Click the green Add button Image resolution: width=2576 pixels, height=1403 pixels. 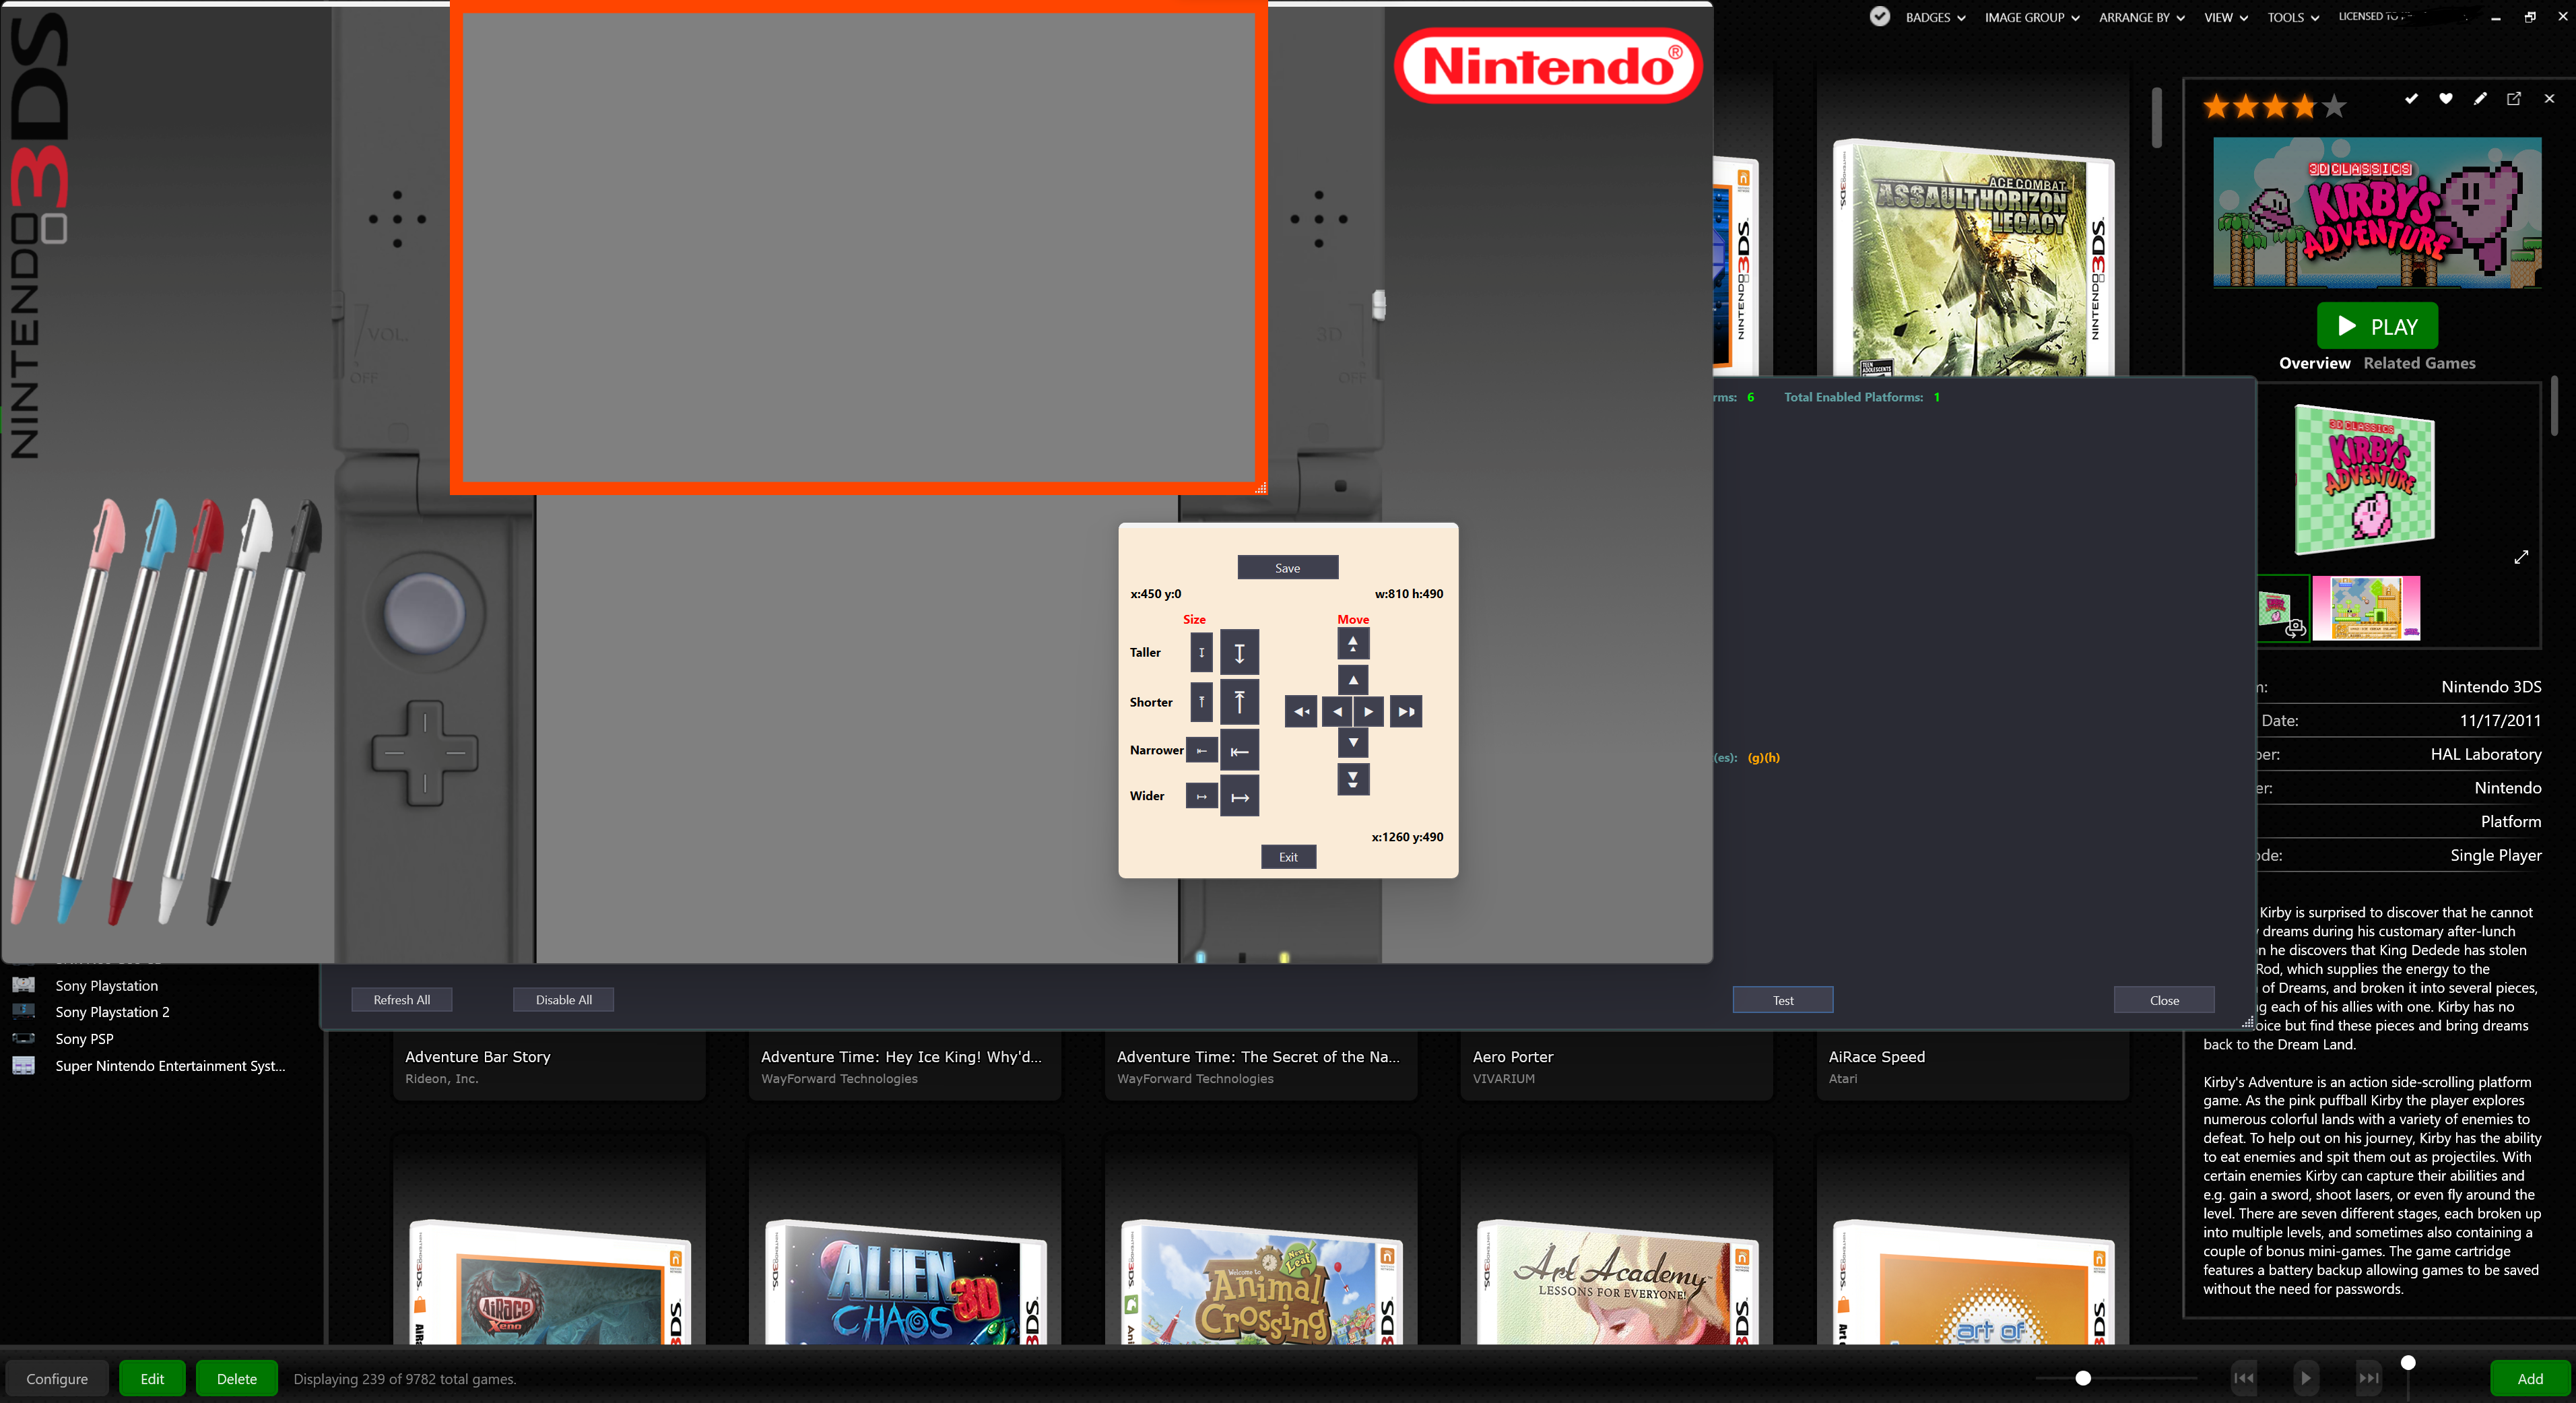[2530, 1378]
